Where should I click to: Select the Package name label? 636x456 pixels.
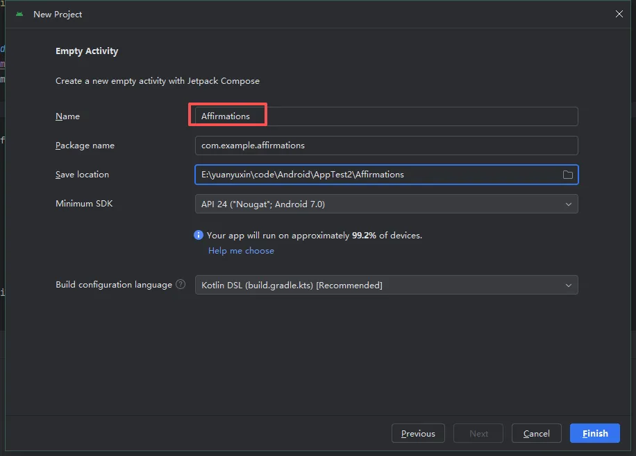(85, 146)
